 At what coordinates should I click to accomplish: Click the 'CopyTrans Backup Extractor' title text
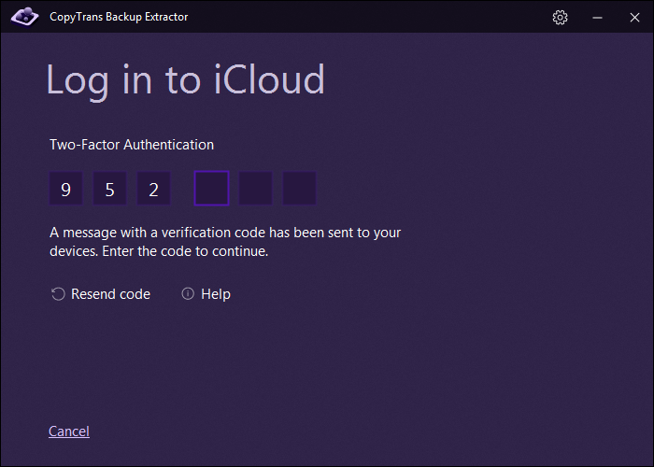(119, 17)
